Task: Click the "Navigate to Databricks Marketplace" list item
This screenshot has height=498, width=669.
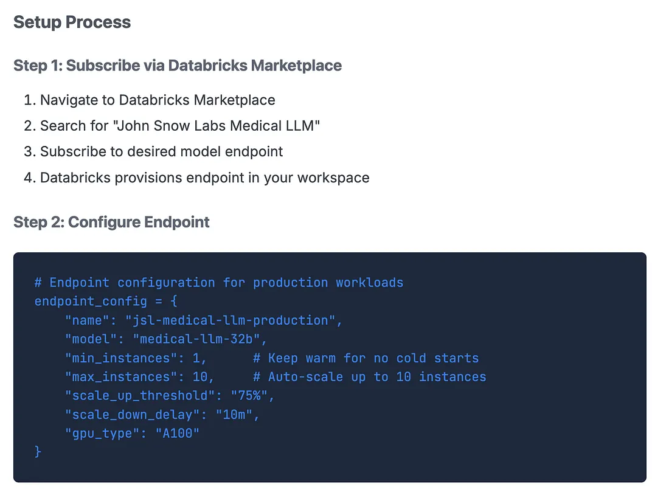Action: (x=158, y=100)
